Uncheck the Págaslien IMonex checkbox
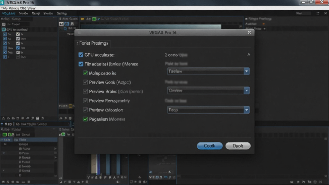The image size is (329, 185). coord(85,119)
